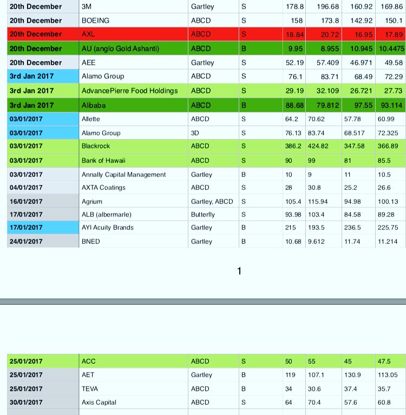Select the ALB (albermarle) cell
The height and width of the screenshot is (415, 406).
pyautogui.click(x=133, y=215)
